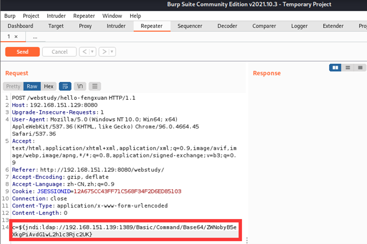Click the Referer header line
Viewport: 367px width, 244px height.
pyautogui.click(x=88, y=170)
